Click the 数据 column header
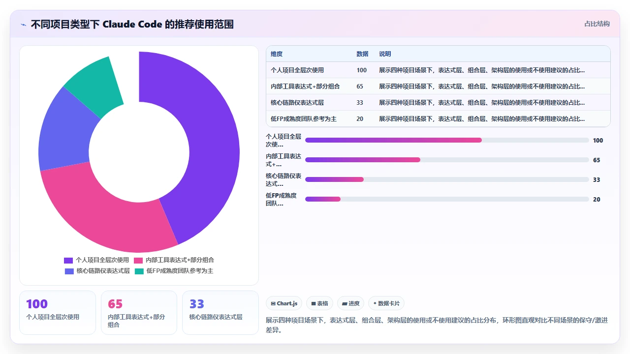The width and height of the screenshot is (630, 354). tap(362, 54)
